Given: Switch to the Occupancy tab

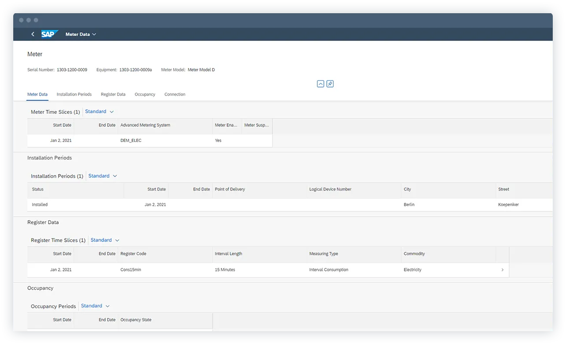Looking at the screenshot, I should 145,94.
